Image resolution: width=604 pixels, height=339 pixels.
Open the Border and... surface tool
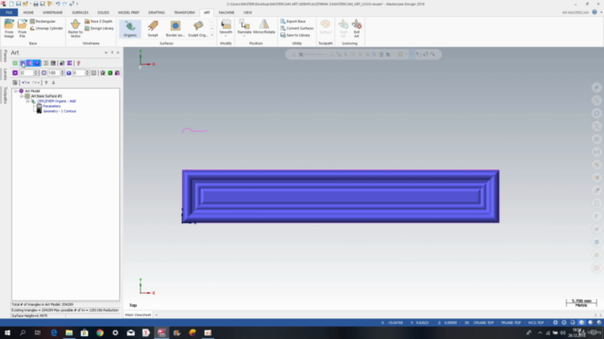coord(176,29)
